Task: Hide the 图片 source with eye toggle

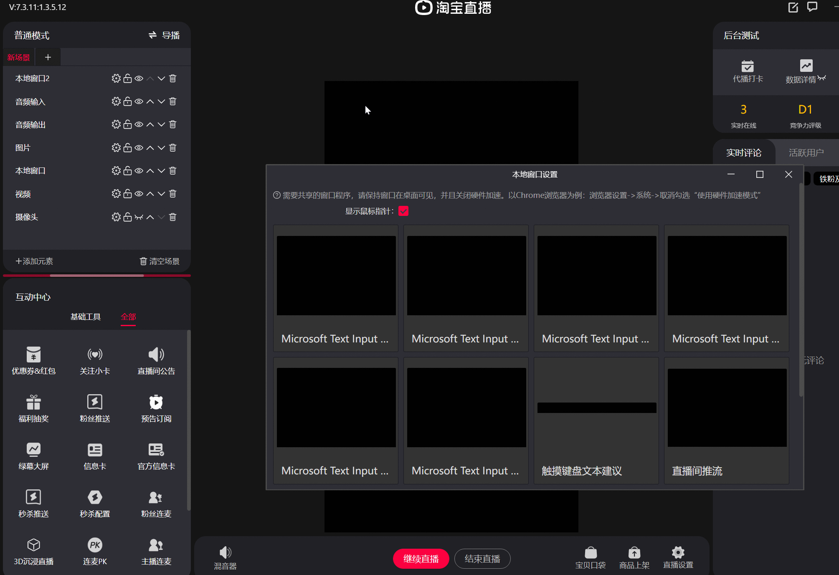Action: point(139,147)
